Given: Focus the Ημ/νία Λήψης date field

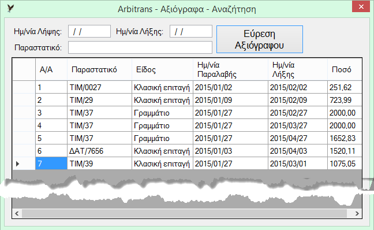Looking at the screenshot, I should click(x=89, y=31).
